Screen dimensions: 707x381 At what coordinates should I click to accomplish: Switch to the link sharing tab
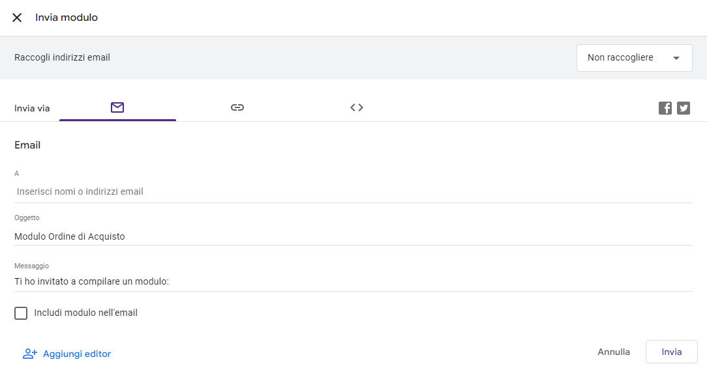click(237, 107)
